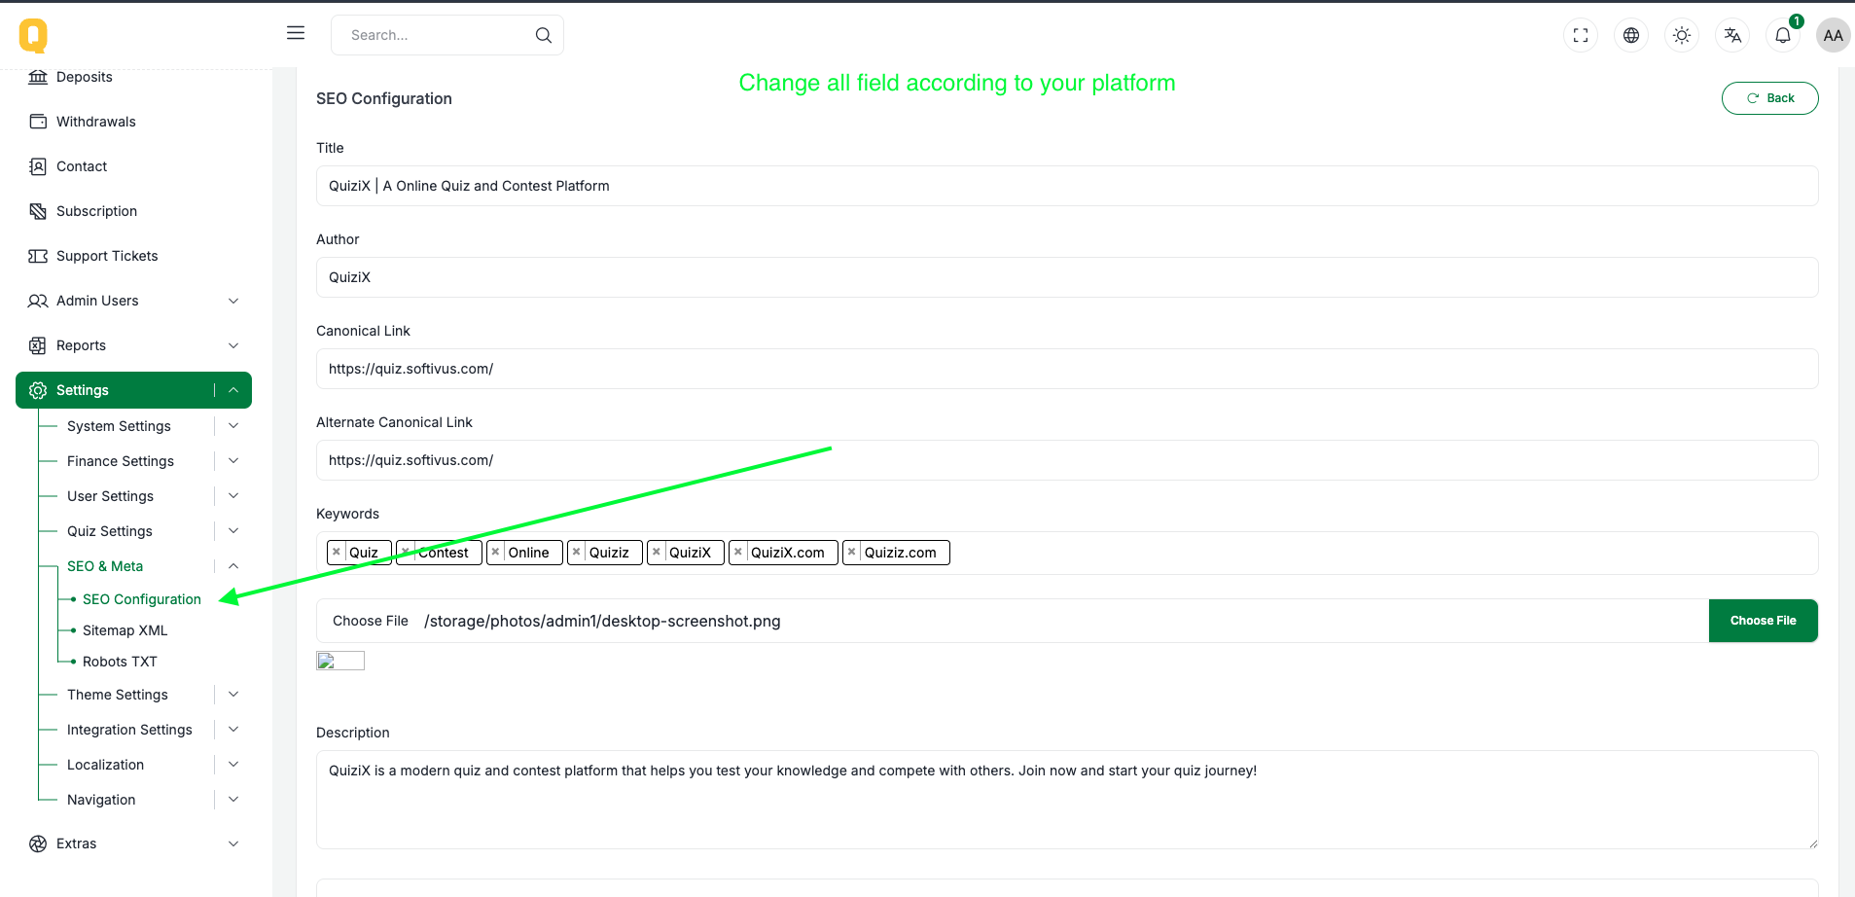Expand the Admin Users menu

pos(232,301)
